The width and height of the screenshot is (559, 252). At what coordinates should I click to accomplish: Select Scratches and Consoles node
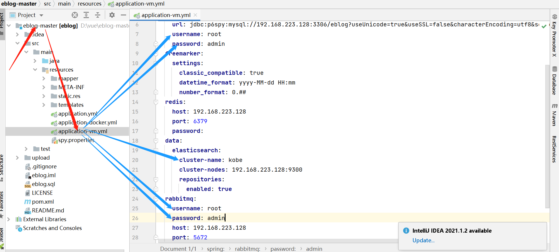pyautogui.click(x=52, y=228)
